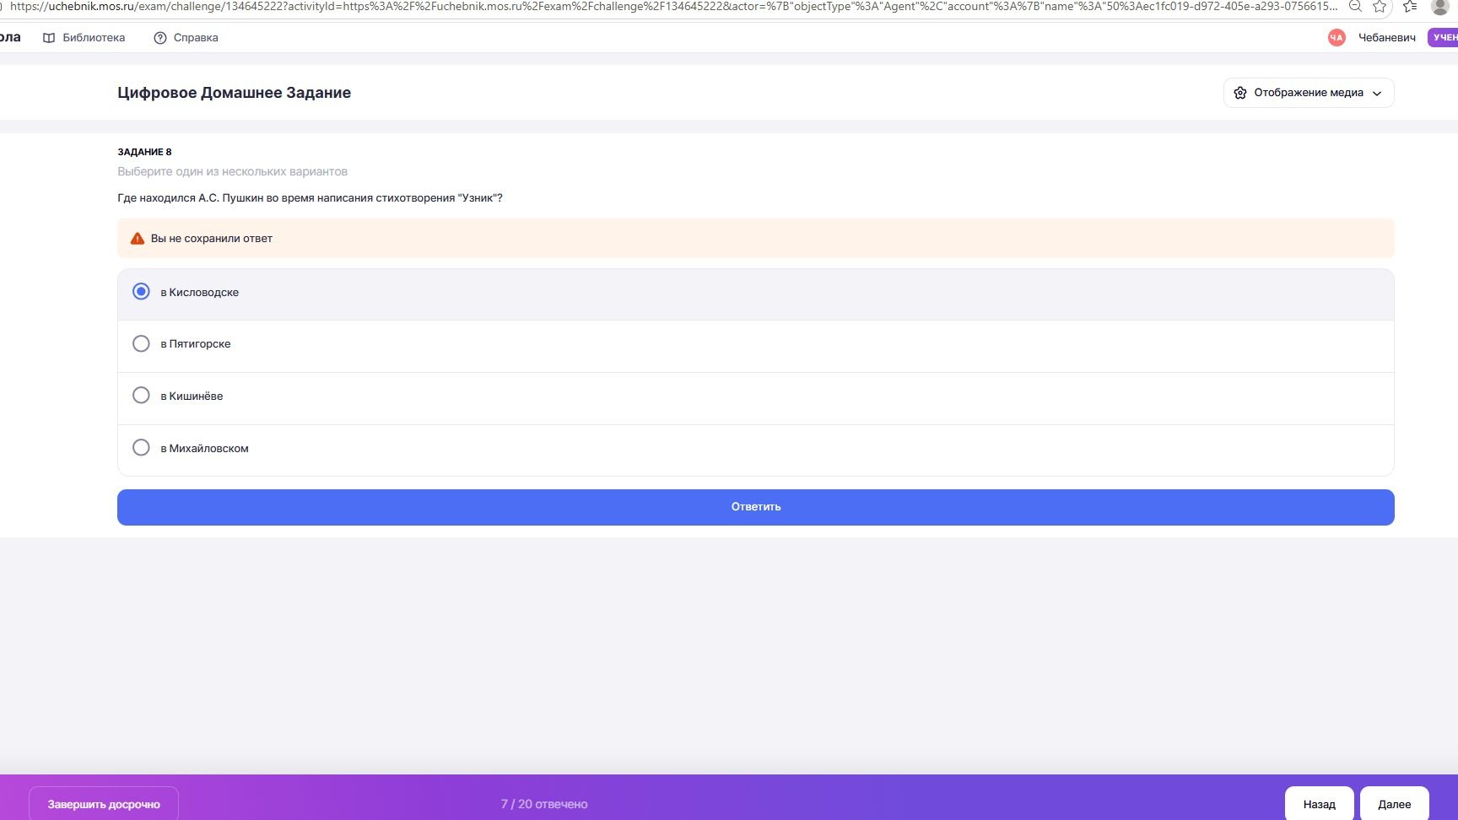Viewport: 1458px width, 820px height.
Task: Click the answer text в Кишинёве
Action: coord(192,396)
